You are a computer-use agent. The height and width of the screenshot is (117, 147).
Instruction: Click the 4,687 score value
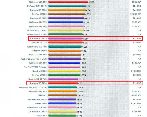coord(89,6)
